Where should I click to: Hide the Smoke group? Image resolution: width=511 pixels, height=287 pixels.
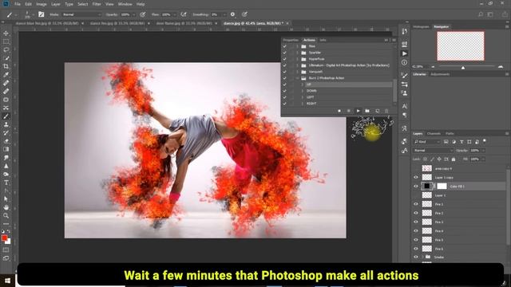[416, 257]
